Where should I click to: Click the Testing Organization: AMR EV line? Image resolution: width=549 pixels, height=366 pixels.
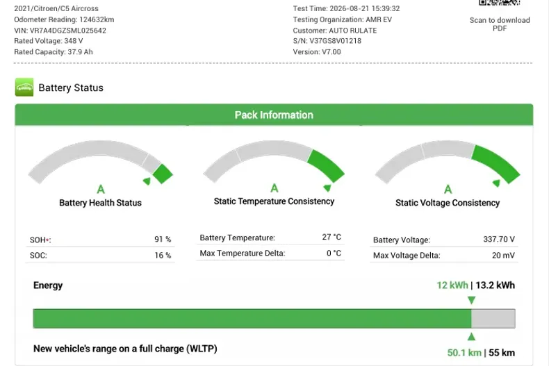pyautogui.click(x=343, y=19)
